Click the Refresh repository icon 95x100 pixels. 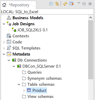pos(65,4)
